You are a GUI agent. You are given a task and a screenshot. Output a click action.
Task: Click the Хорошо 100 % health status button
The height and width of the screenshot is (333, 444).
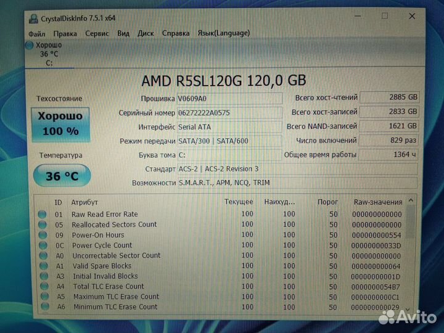tap(60, 124)
